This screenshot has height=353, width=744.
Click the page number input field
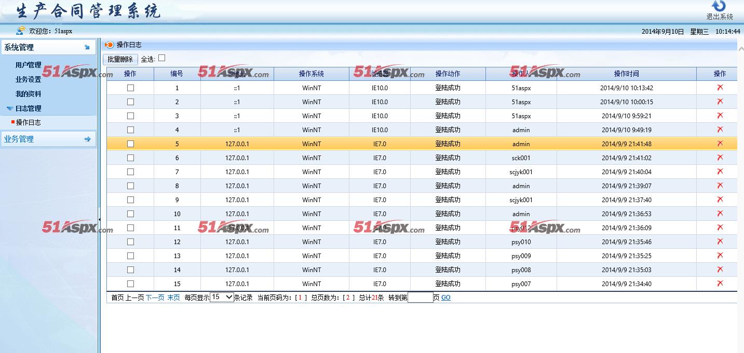tap(420, 298)
